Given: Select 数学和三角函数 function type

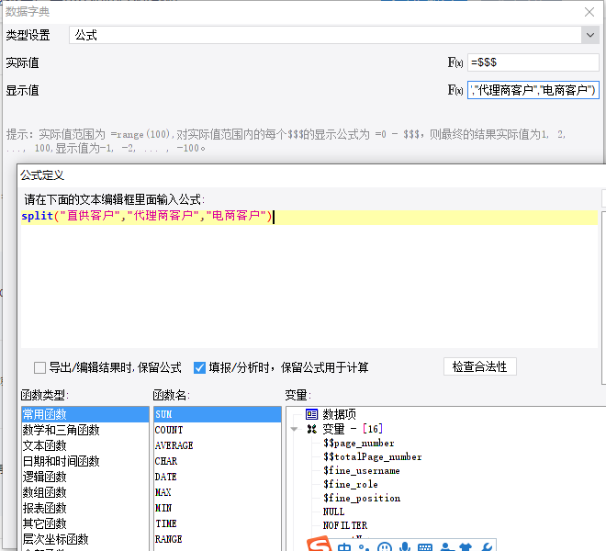Looking at the screenshot, I should [85, 430].
